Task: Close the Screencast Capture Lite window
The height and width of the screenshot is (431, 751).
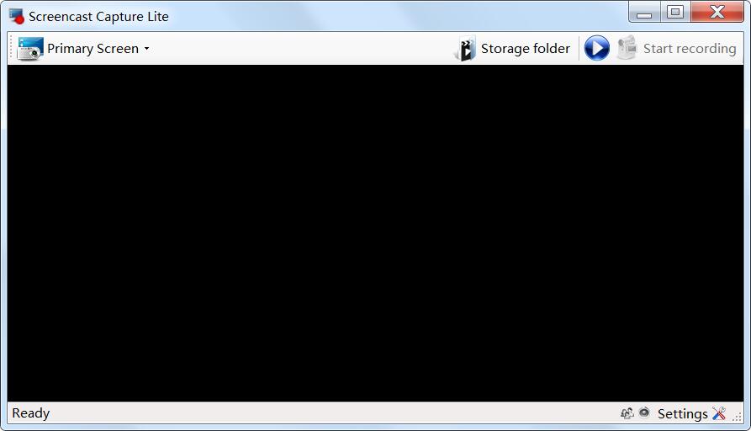Action: (717, 12)
